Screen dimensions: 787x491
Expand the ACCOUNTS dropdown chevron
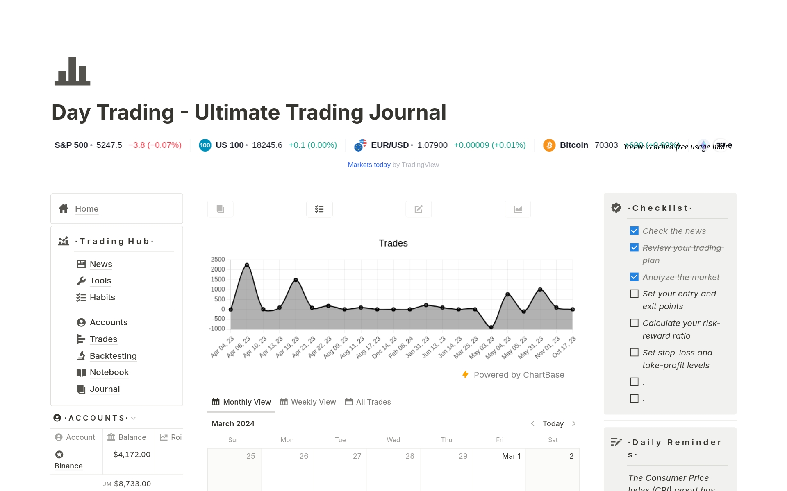click(134, 418)
